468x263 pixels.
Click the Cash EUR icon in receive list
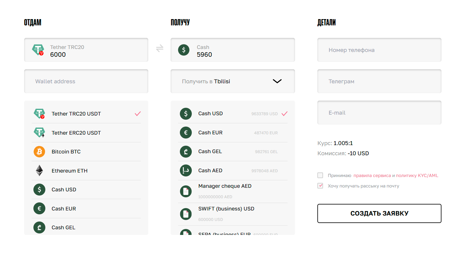click(x=186, y=133)
